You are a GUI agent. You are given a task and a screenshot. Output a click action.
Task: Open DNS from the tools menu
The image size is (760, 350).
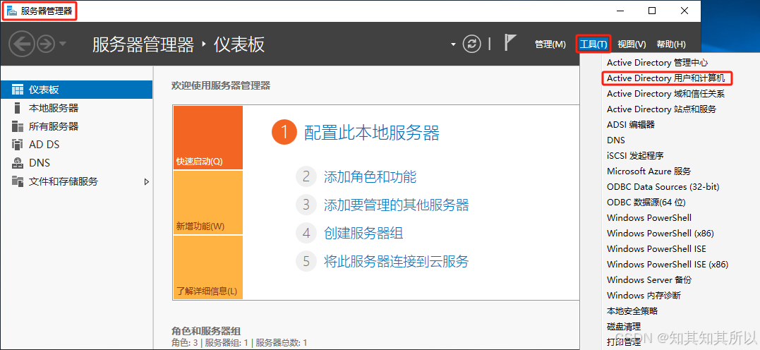pos(616,140)
